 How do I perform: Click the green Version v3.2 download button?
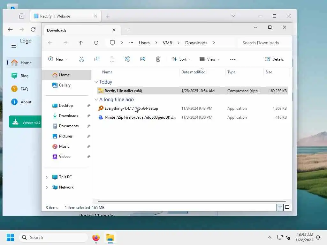pos(25,122)
